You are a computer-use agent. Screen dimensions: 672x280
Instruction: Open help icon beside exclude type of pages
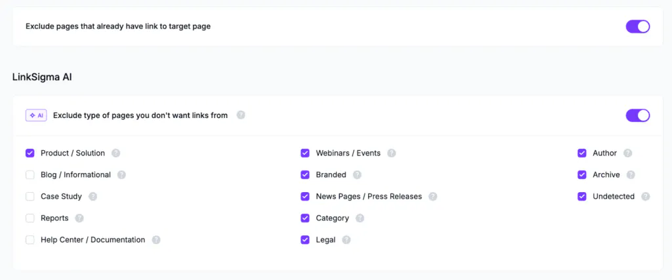pos(241,115)
